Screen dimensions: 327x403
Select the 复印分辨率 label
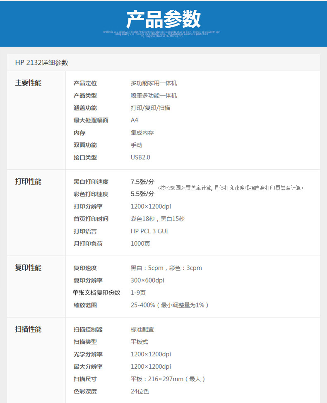pos(88,280)
